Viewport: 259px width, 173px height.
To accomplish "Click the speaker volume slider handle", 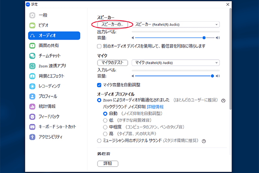I will [x=204, y=38].
